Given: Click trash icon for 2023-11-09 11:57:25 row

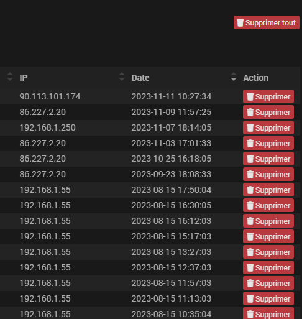Looking at the screenshot, I should tap(250, 112).
